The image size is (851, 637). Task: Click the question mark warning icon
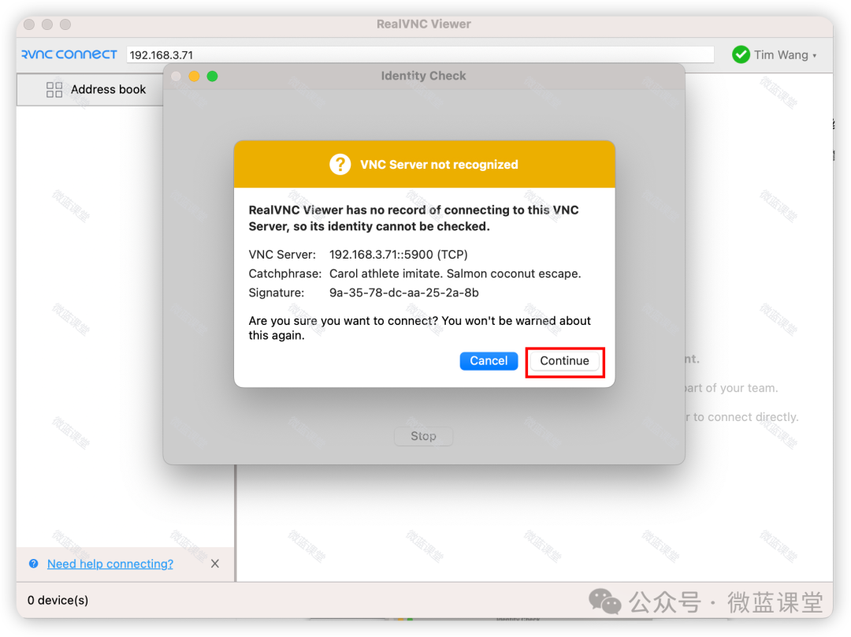point(340,165)
